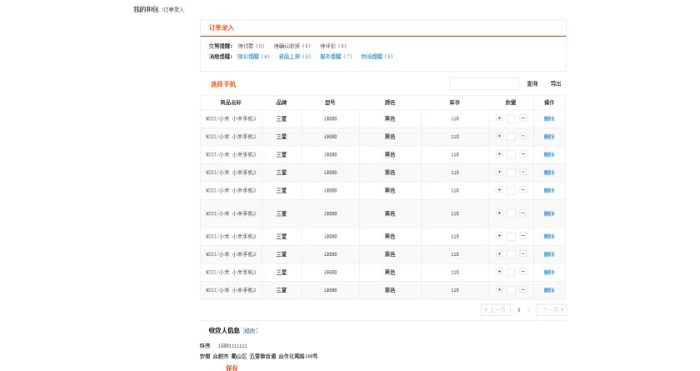This screenshot has width=700, height=371.
Task: Open the 服务提醒 (7) message link
Action: (336, 57)
